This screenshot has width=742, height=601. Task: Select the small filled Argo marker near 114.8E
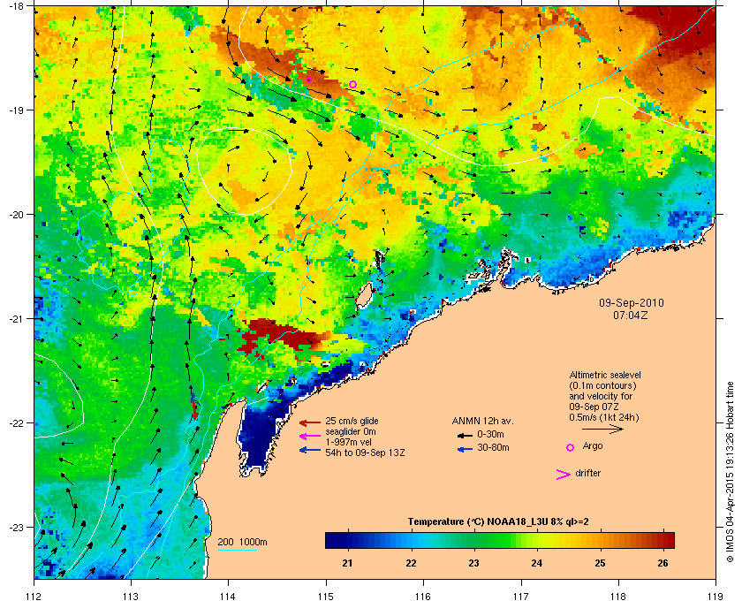click(x=308, y=80)
